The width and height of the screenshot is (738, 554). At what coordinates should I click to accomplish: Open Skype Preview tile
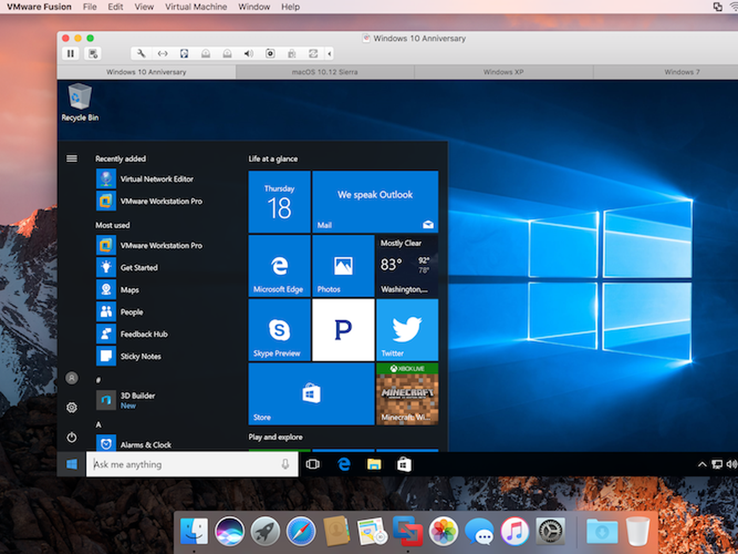click(279, 330)
